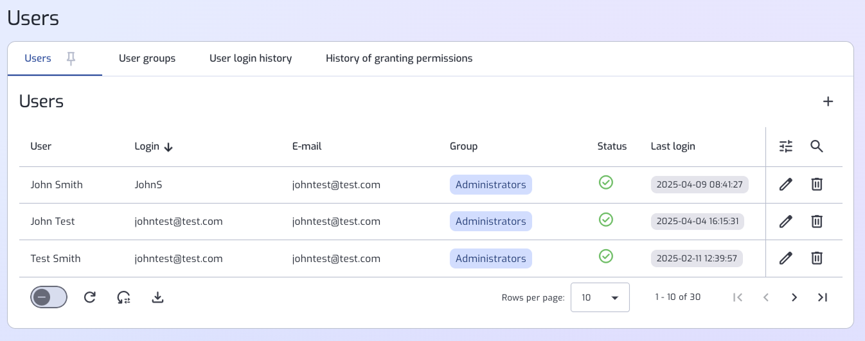
Task: Unpin the Users tab pin icon
Action: point(71,58)
